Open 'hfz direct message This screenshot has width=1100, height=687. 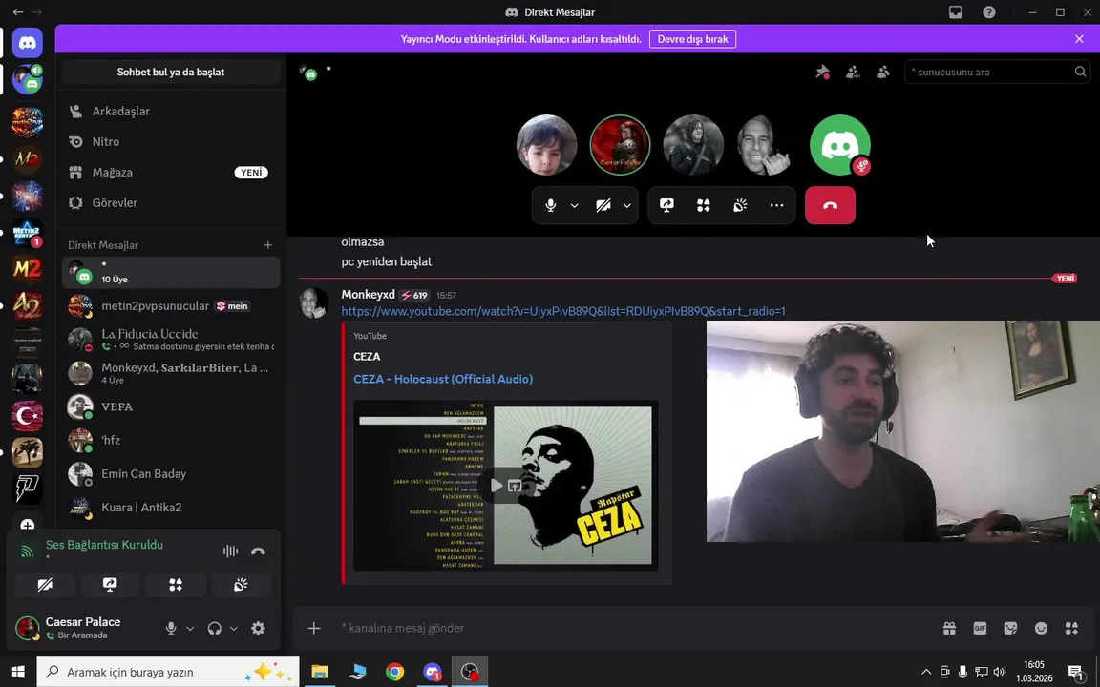171,440
